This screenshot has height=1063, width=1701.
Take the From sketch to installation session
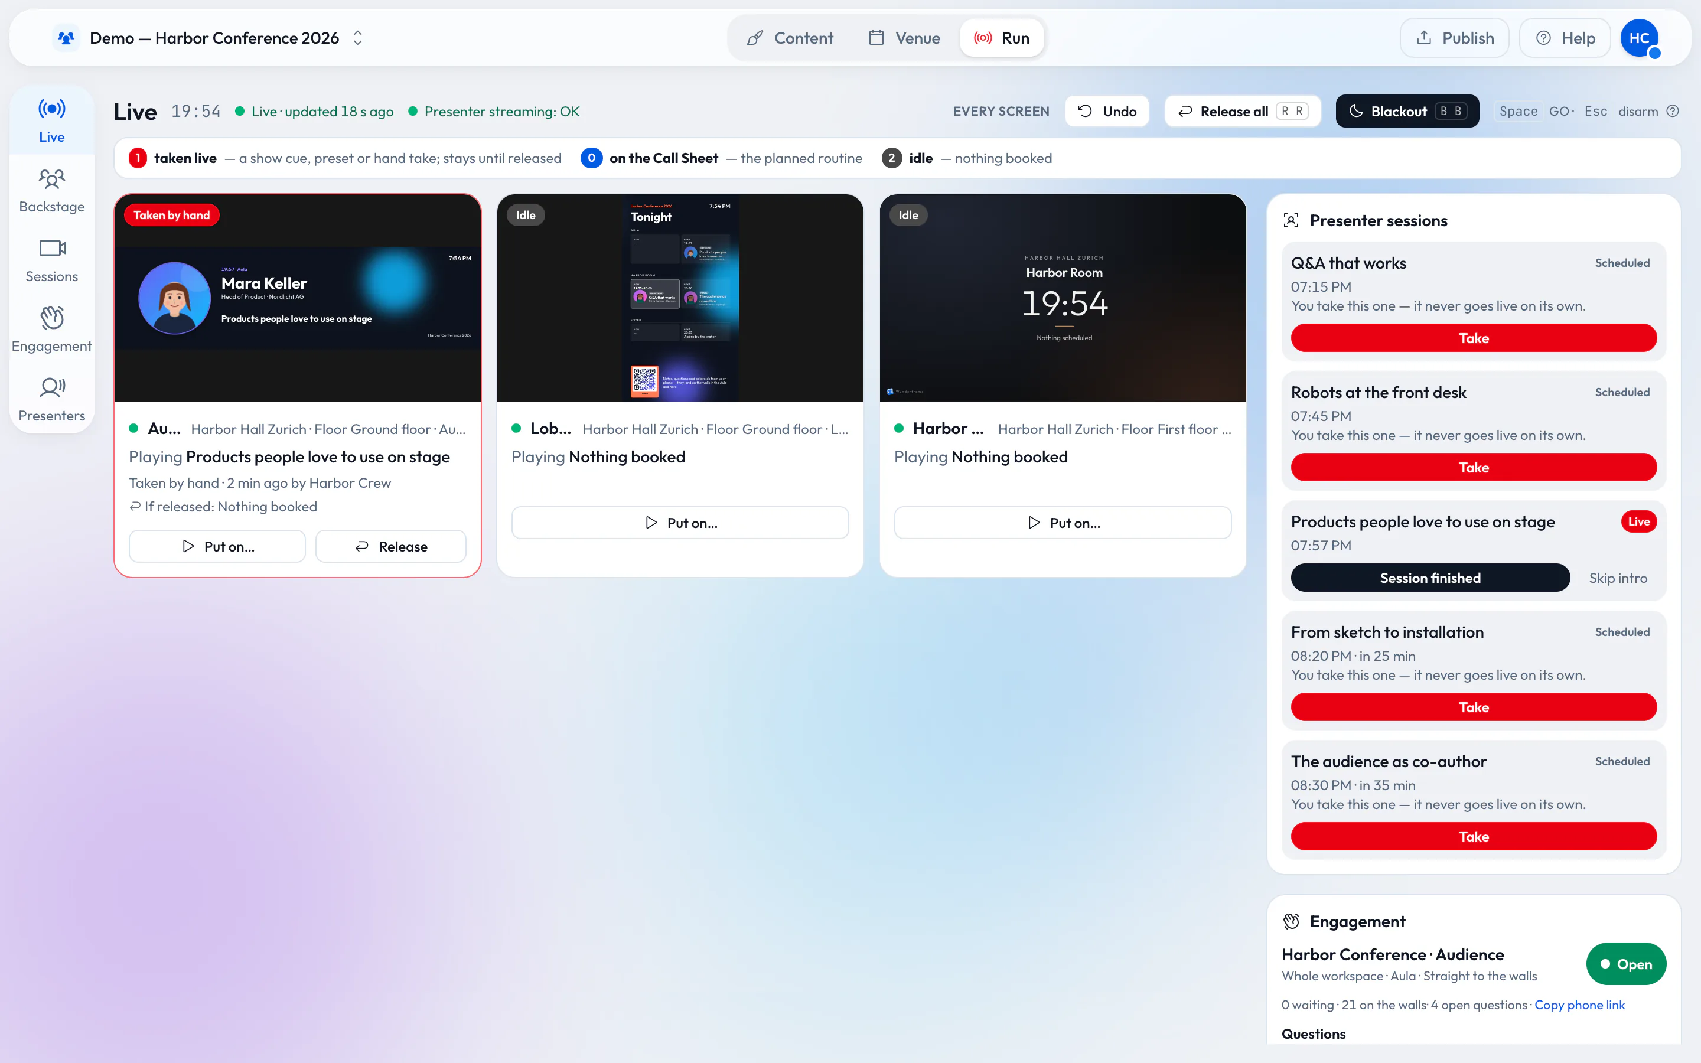pyautogui.click(x=1473, y=707)
